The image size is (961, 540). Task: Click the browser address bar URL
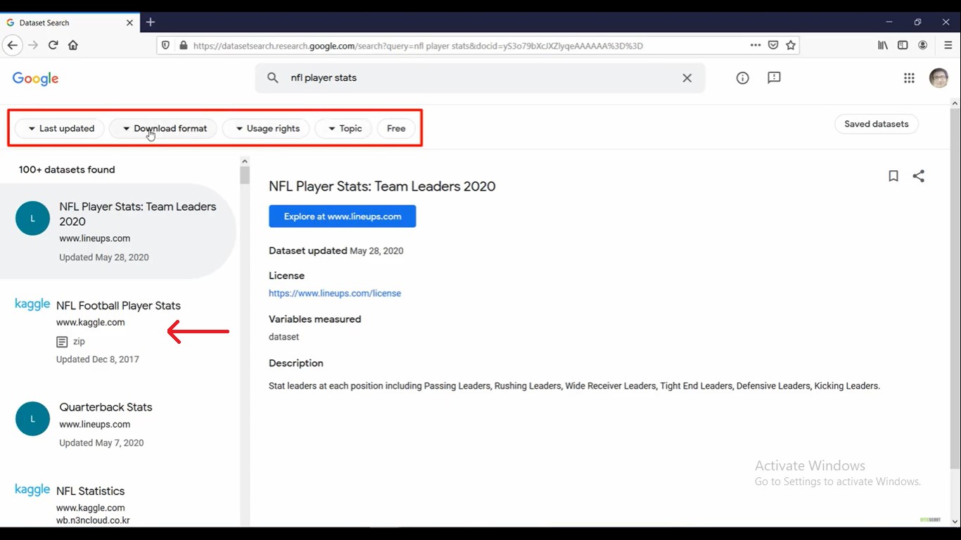(x=418, y=46)
